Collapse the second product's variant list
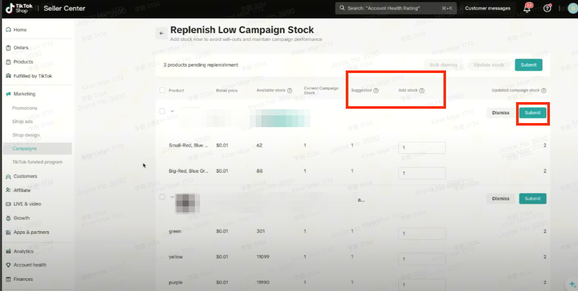The image size is (578, 291). (x=172, y=197)
